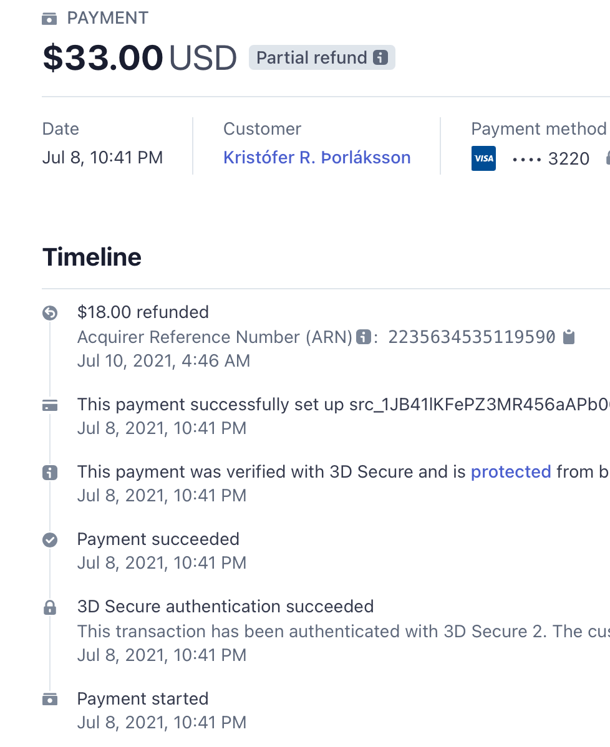
Task: Click the 3D Secure authentication succeeded entry
Action: pos(225,607)
